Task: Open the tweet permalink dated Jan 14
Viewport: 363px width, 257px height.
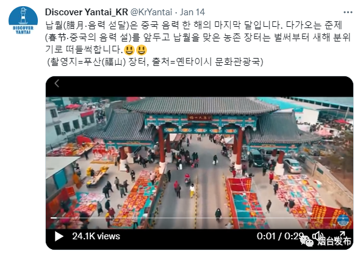Action: coord(192,12)
